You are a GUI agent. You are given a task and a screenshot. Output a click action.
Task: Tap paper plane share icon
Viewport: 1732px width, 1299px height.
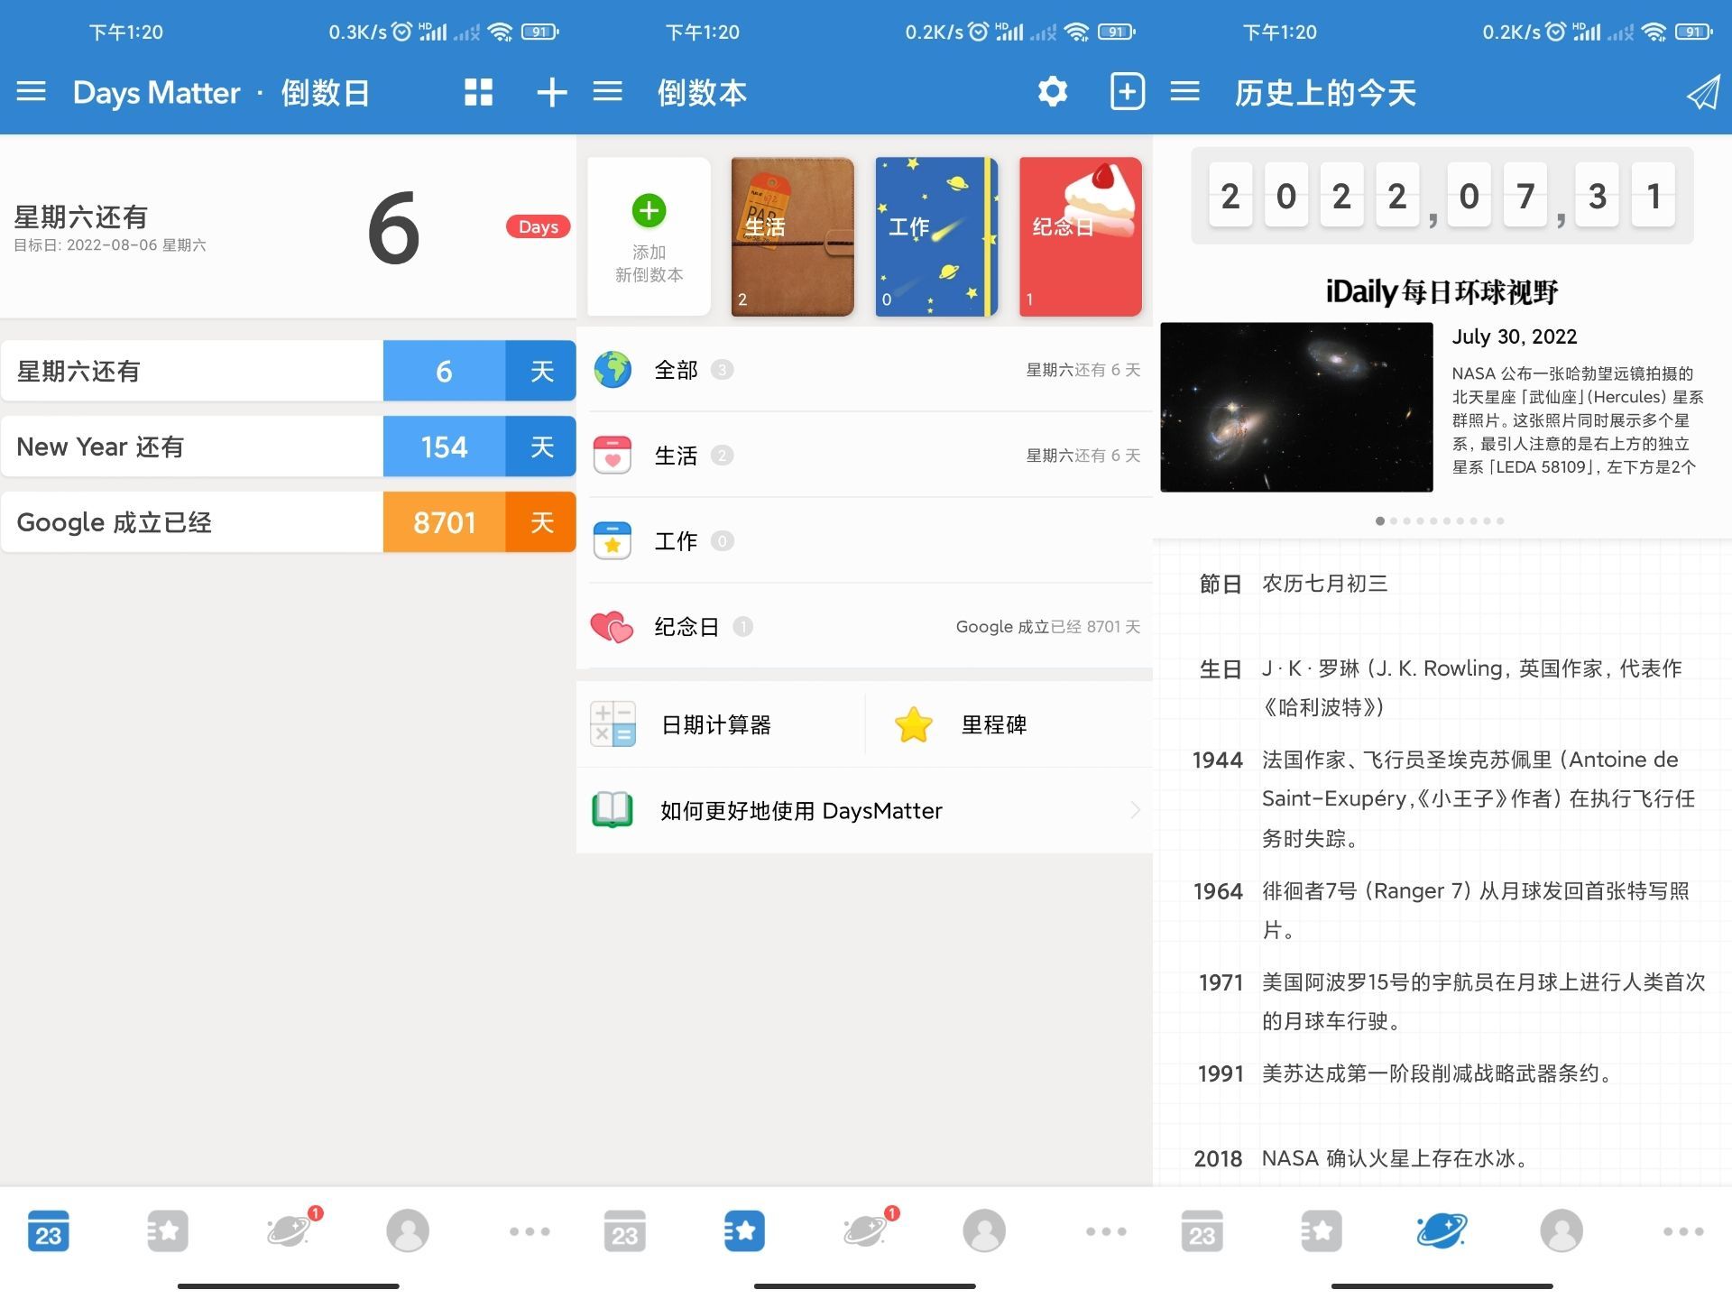(1702, 92)
